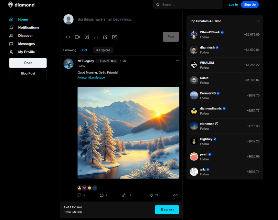
Task: Add a poll using bar chart icon
Action: [96, 37]
